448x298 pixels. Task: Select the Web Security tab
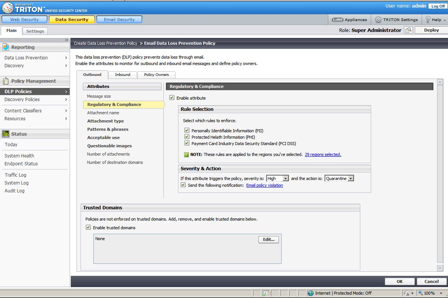(x=24, y=19)
